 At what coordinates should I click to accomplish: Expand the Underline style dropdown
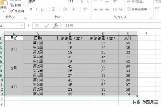pyautogui.click(x=47, y=9)
